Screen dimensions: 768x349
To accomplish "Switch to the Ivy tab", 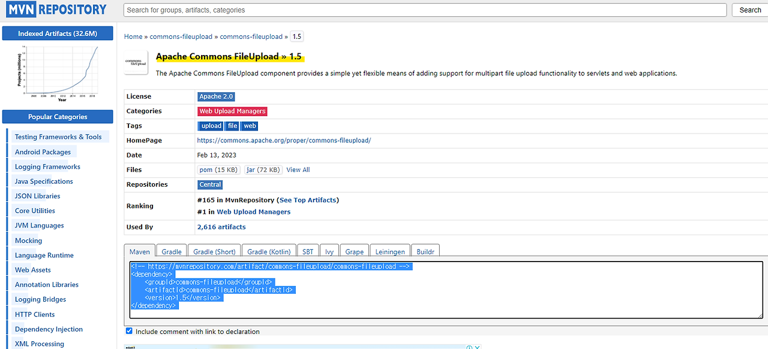I will pyautogui.click(x=329, y=252).
